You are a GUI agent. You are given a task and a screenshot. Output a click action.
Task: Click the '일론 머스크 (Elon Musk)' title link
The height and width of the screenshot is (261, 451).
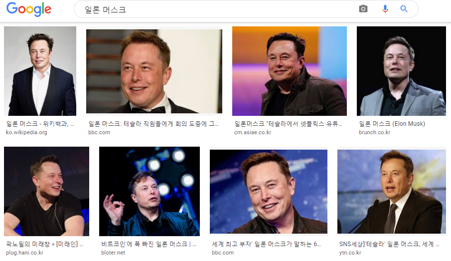pos(392,124)
